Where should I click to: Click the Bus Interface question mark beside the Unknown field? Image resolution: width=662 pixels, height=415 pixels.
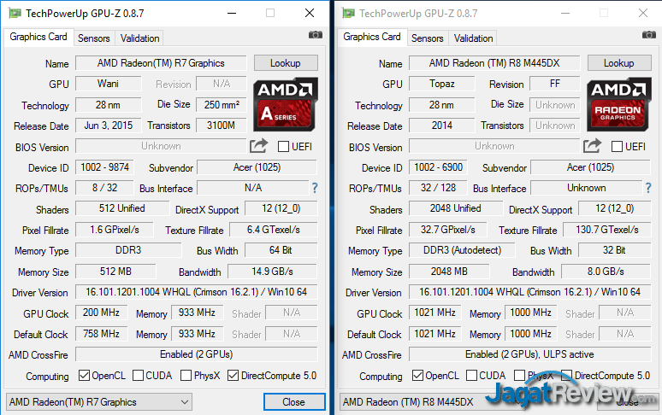647,188
